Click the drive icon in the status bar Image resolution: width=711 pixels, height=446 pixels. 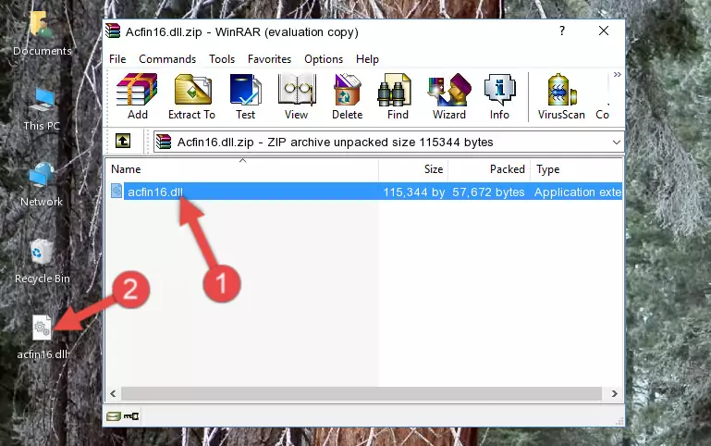[114, 415]
